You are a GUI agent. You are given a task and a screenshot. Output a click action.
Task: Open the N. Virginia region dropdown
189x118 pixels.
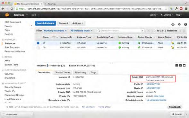coord(167,15)
